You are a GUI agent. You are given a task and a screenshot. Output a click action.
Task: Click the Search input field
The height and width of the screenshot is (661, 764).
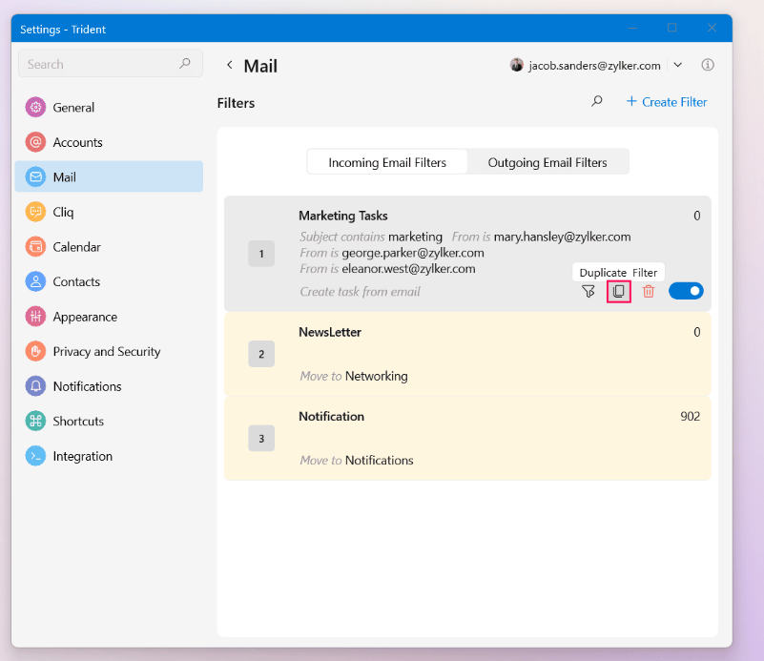(110, 63)
